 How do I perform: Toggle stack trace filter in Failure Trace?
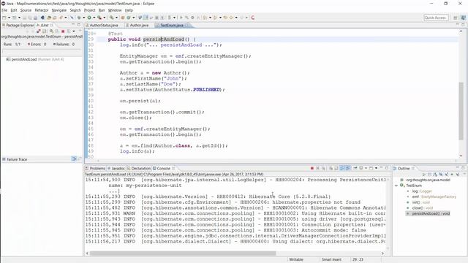pos(74,159)
